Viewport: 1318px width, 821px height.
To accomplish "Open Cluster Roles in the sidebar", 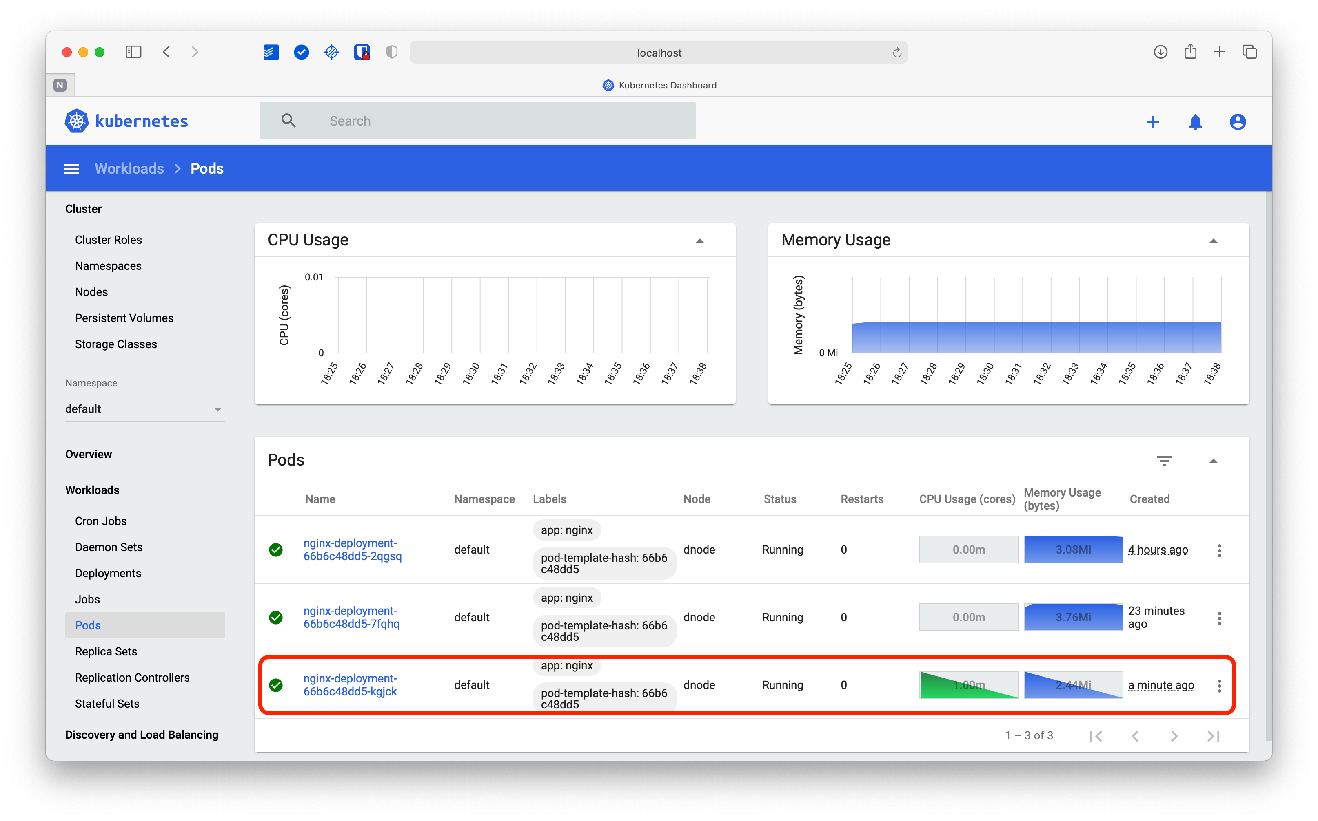I will click(x=108, y=240).
